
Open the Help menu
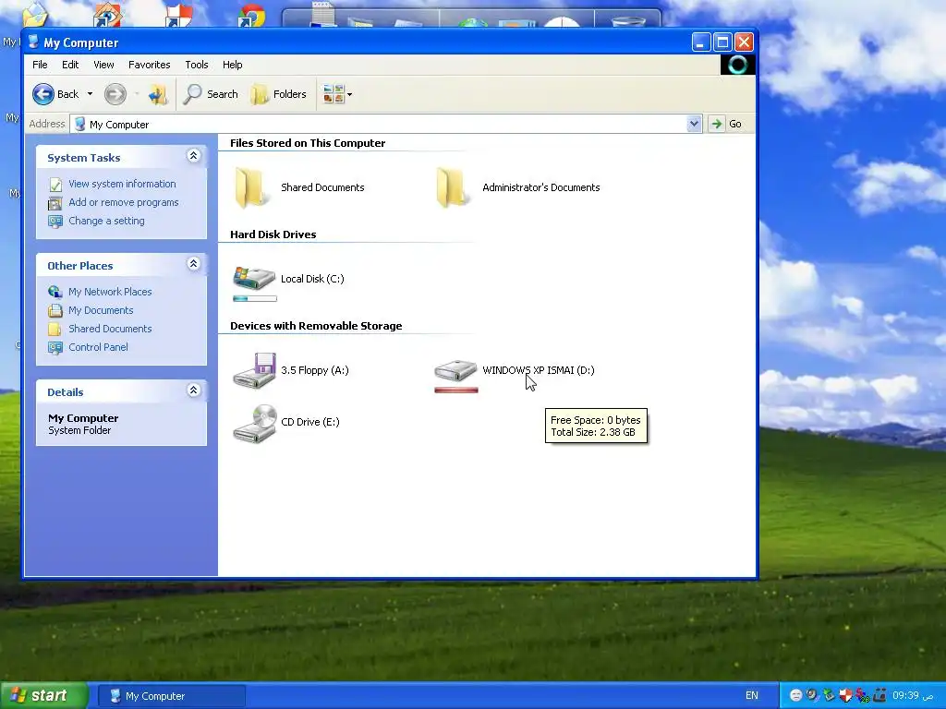click(232, 65)
